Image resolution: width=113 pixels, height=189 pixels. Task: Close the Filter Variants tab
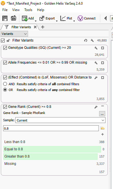pos(35,27)
